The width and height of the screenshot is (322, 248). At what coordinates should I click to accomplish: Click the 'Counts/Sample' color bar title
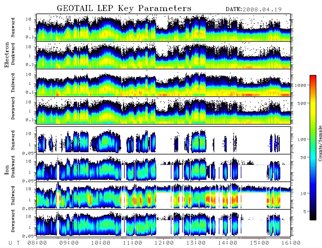point(320,143)
